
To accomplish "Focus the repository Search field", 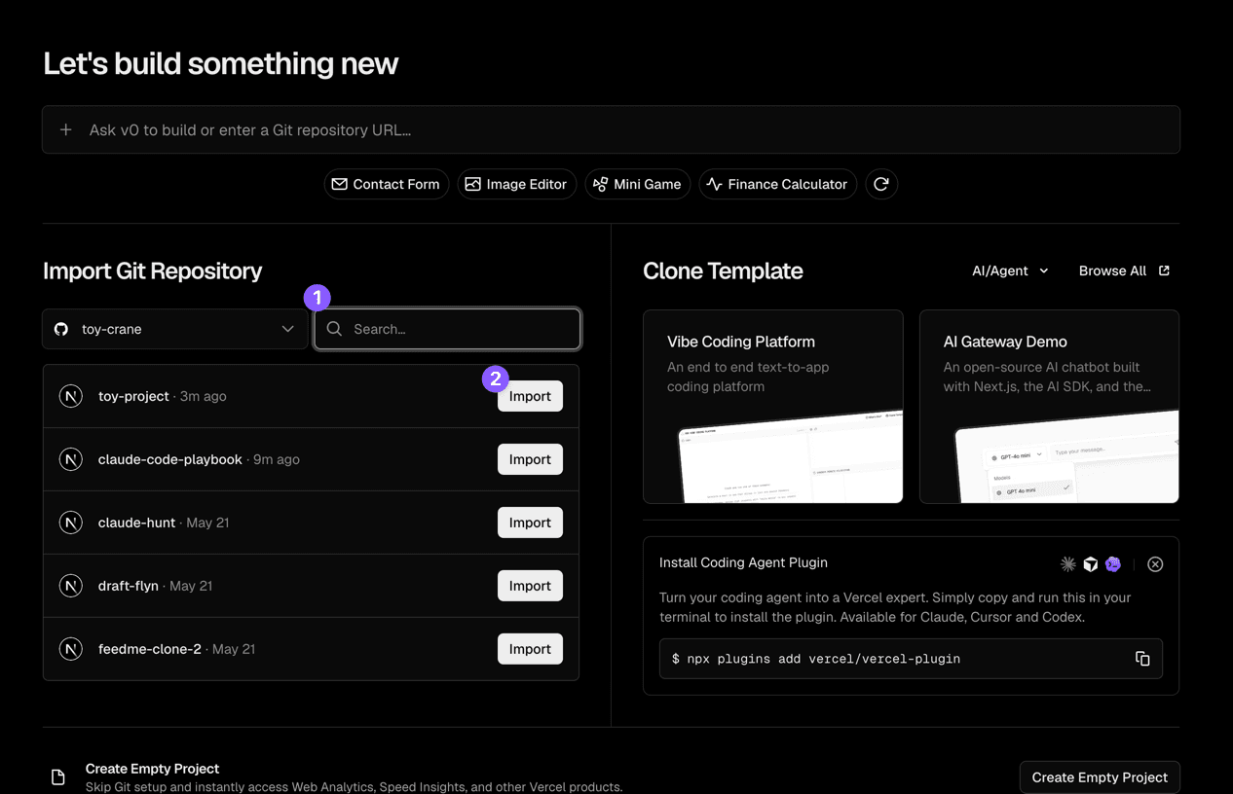I will coord(447,329).
